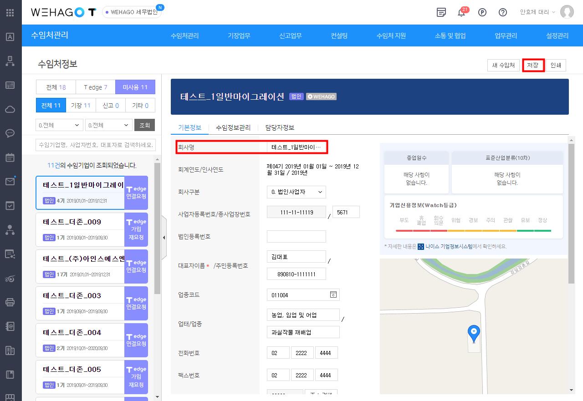583x401 pixels.
Task: Expand the 회사구분 dropdown
Action: (296, 192)
